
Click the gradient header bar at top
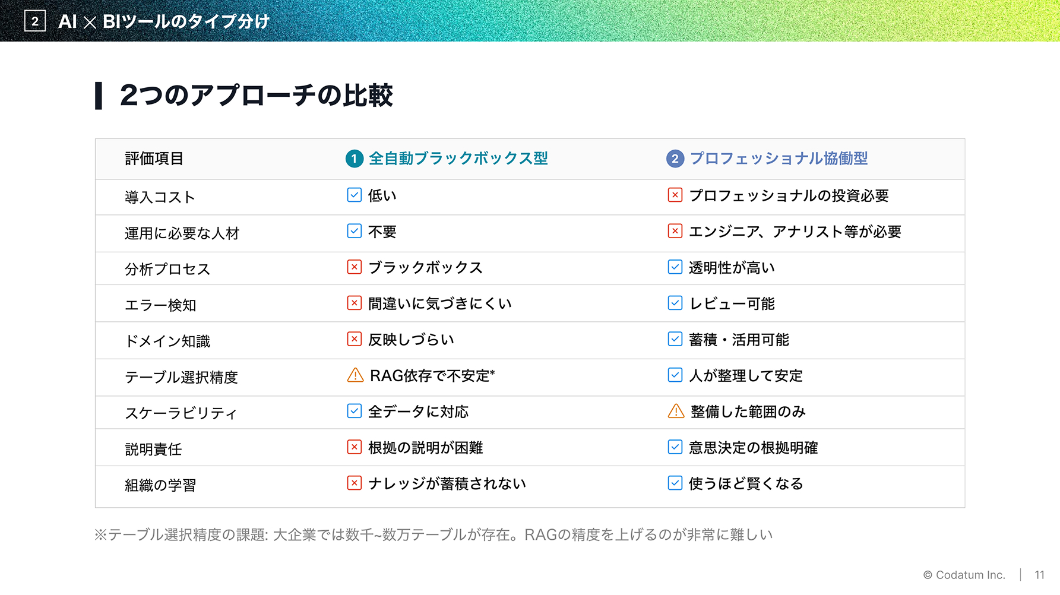click(529, 22)
